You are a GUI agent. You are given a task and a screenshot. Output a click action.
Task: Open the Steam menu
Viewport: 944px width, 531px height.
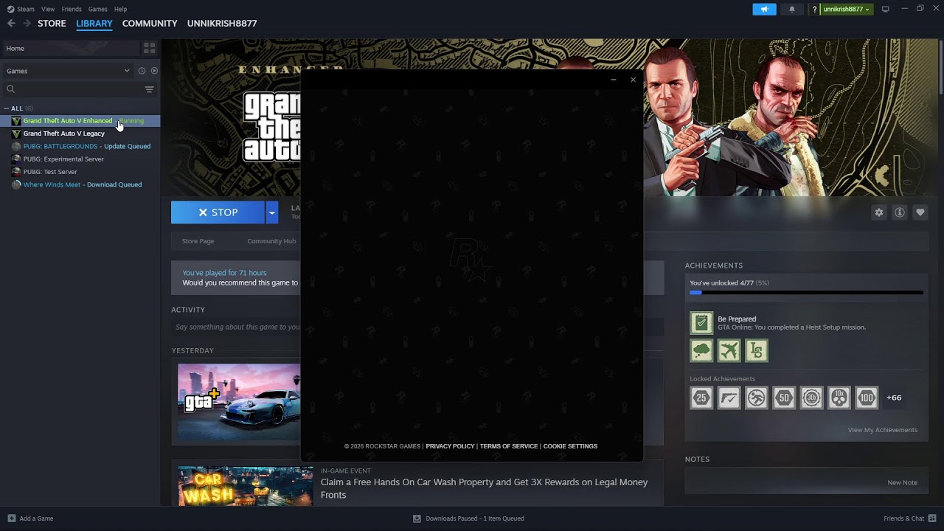tap(26, 9)
